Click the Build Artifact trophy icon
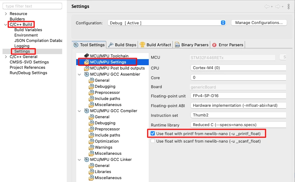 (142, 44)
